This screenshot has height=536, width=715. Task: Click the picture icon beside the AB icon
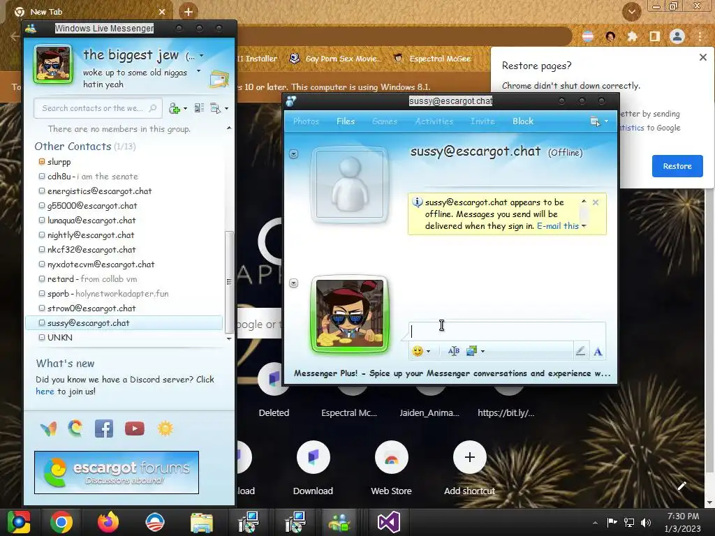471,351
